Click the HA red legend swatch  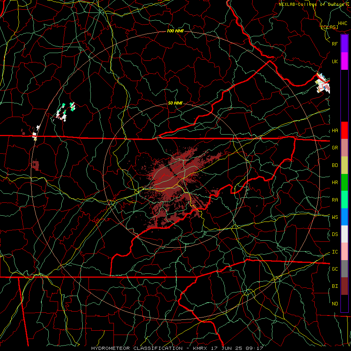pos(344,130)
